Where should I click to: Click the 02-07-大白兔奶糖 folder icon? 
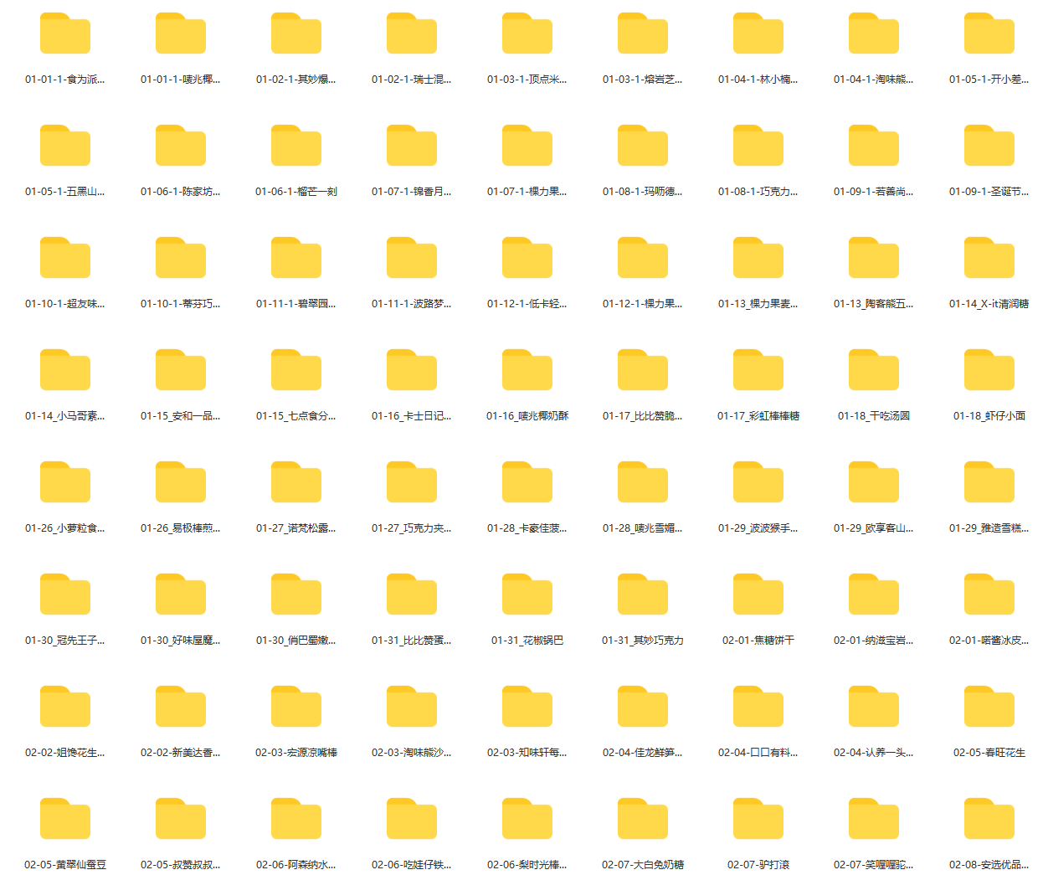(643, 819)
